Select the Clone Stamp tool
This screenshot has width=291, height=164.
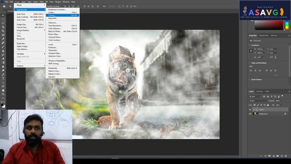pyautogui.click(x=3, y=51)
